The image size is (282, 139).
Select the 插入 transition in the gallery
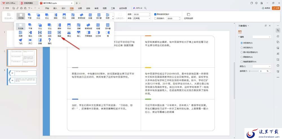79,34
